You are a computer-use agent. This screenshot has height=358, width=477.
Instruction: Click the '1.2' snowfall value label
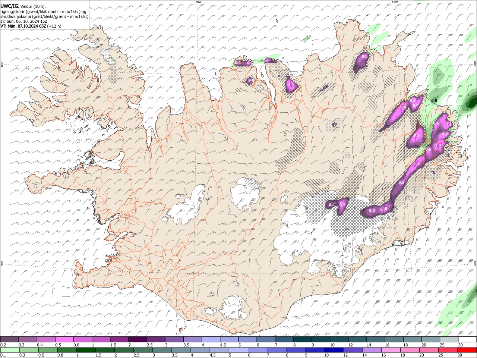click(438, 146)
